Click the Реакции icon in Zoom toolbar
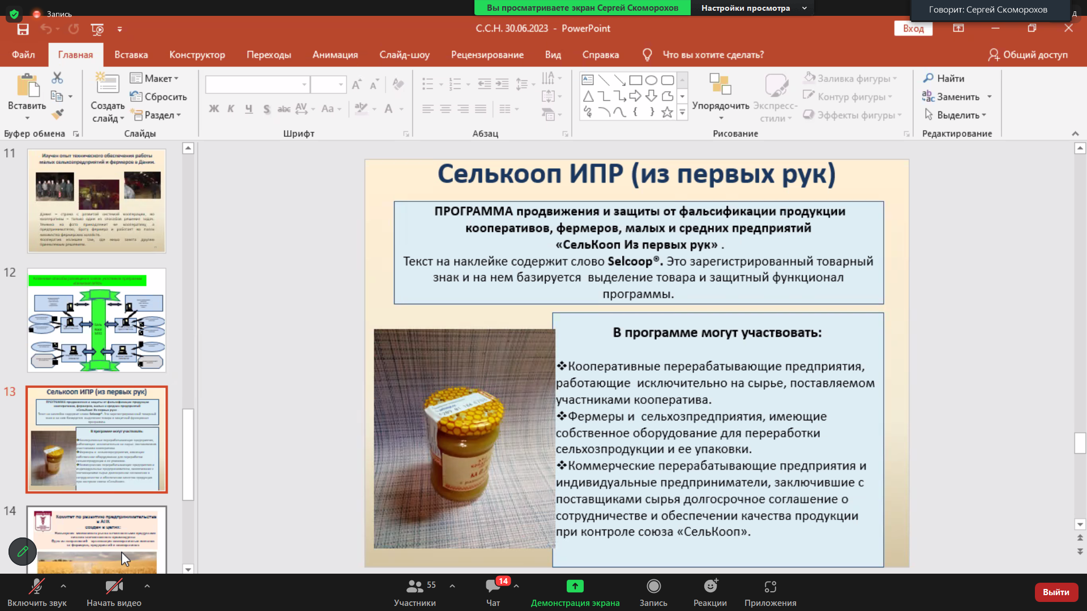 709,592
